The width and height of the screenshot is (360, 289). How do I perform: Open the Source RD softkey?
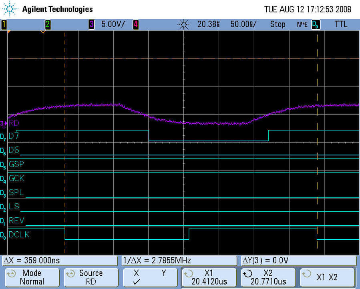(91, 277)
